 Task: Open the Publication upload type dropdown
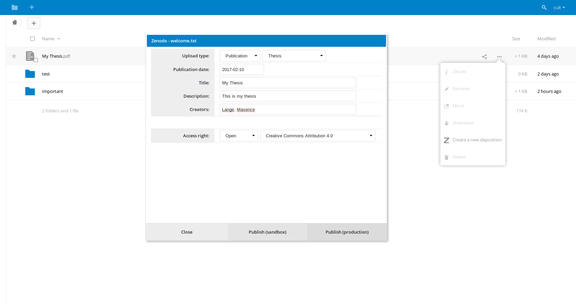point(240,56)
